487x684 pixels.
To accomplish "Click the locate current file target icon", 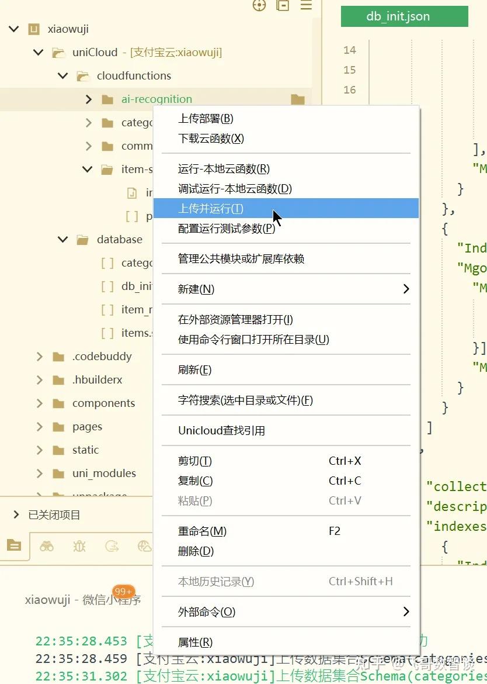I will (x=259, y=5).
